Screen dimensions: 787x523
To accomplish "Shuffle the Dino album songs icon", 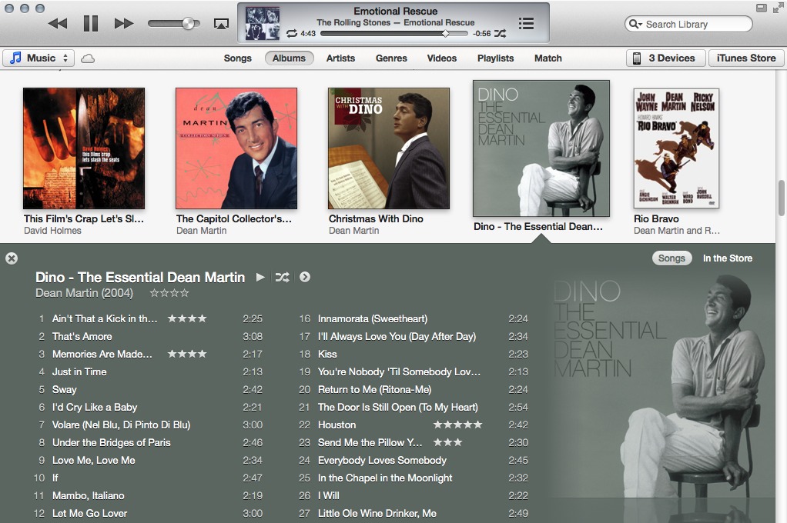I will click(282, 278).
